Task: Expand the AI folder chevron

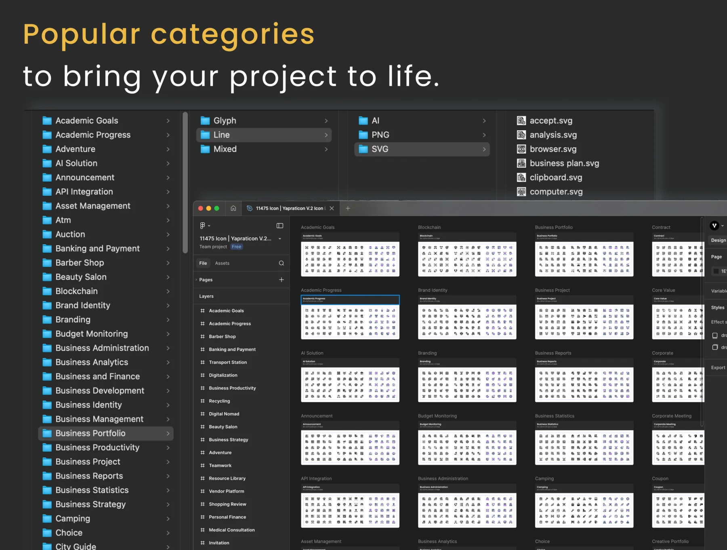Action: (x=484, y=121)
